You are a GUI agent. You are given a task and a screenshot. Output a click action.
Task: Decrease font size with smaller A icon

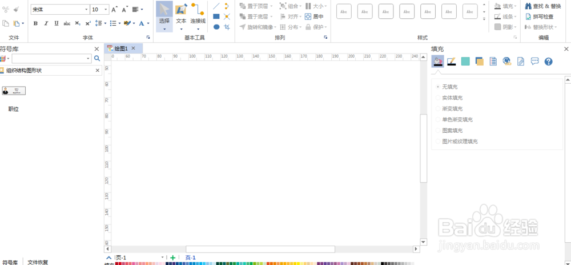[125, 10]
